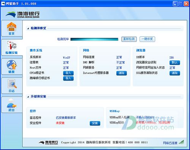This screenshot has width=190, height=150.
Task: Click the 重新检测 re-detect button
Action: tap(129, 39)
